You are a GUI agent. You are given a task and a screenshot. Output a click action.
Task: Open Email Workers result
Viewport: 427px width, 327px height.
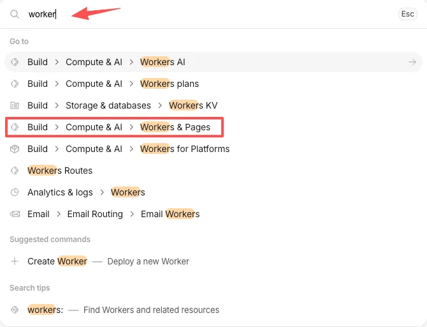tap(213, 214)
